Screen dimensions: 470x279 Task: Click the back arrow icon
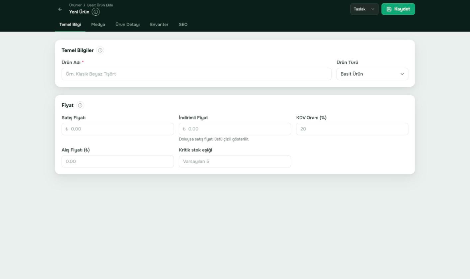pos(60,9)
